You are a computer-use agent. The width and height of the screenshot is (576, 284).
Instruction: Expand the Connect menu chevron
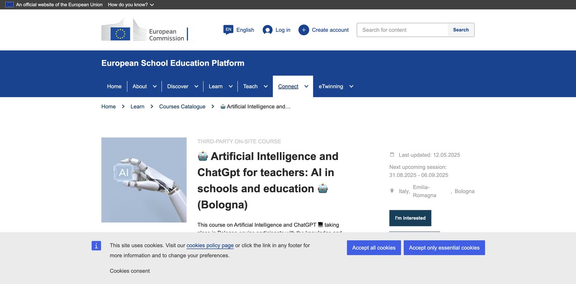click(306, 86)
